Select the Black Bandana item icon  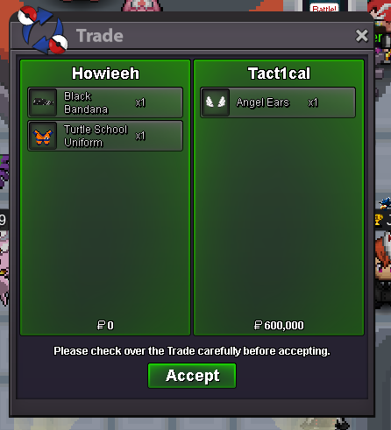[43, 102]
